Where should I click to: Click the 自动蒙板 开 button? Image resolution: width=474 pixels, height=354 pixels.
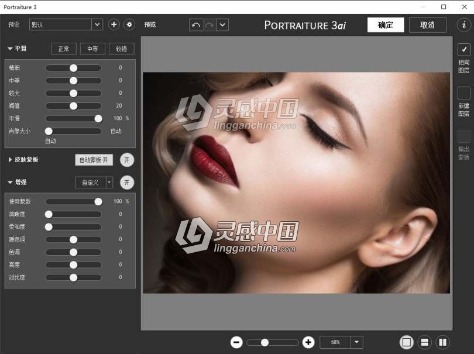point(94,160)
